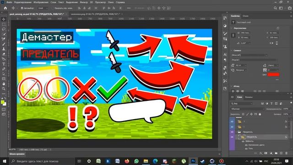
Task: Hide the Предатель group folder
Action: pyautogui.click(x=232, y=132)
